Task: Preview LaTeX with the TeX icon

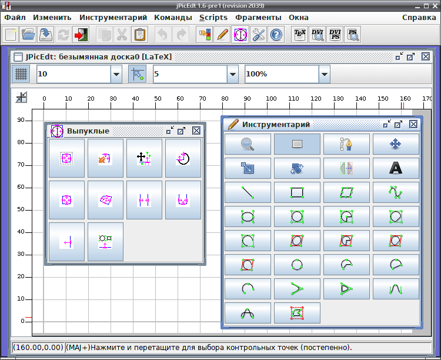Action: pos(299,35)
